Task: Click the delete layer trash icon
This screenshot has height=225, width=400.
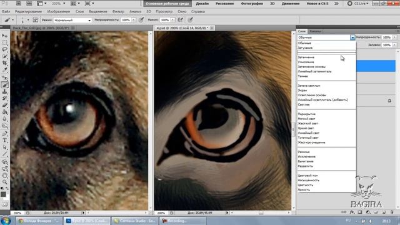Action: [392, 212]
